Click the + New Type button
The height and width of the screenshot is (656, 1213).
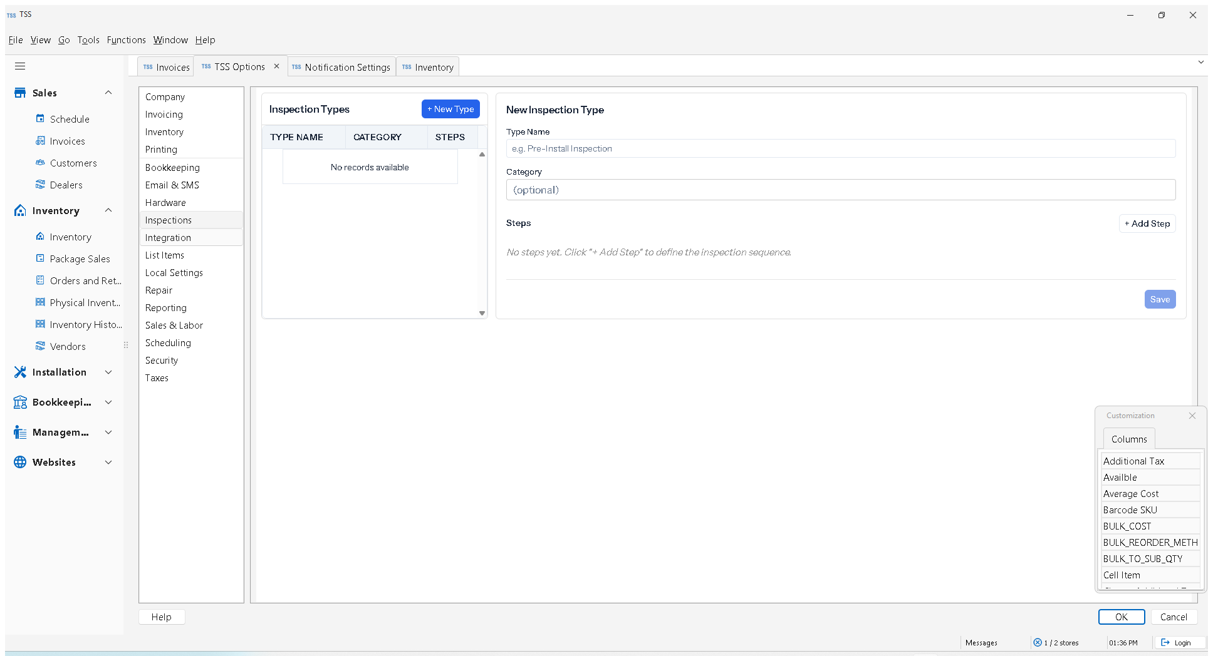450,109
